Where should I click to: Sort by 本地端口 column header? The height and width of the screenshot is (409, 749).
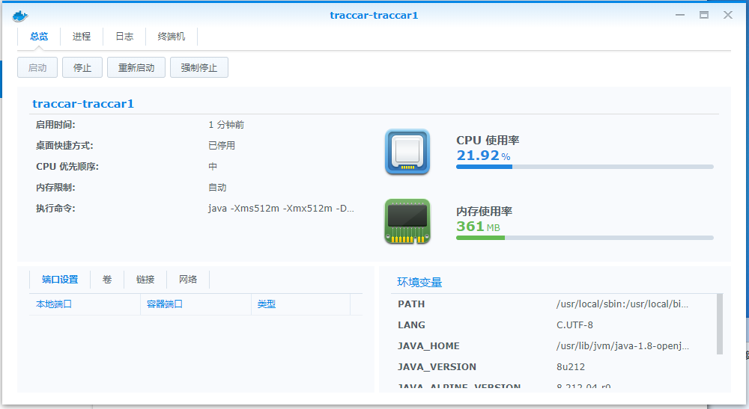click(85, 304)
